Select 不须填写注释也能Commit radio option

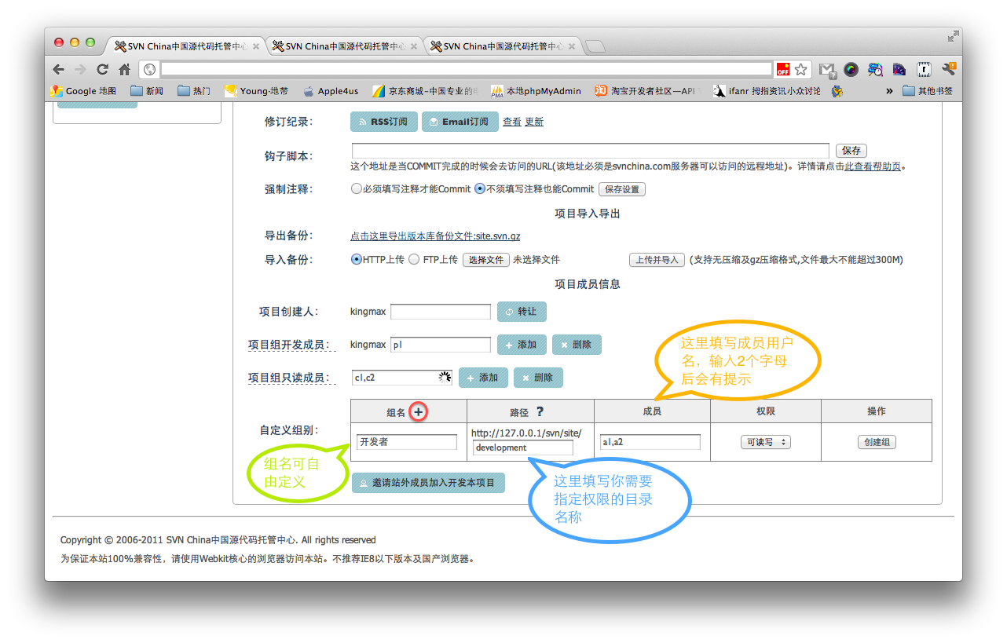[480, 189]
